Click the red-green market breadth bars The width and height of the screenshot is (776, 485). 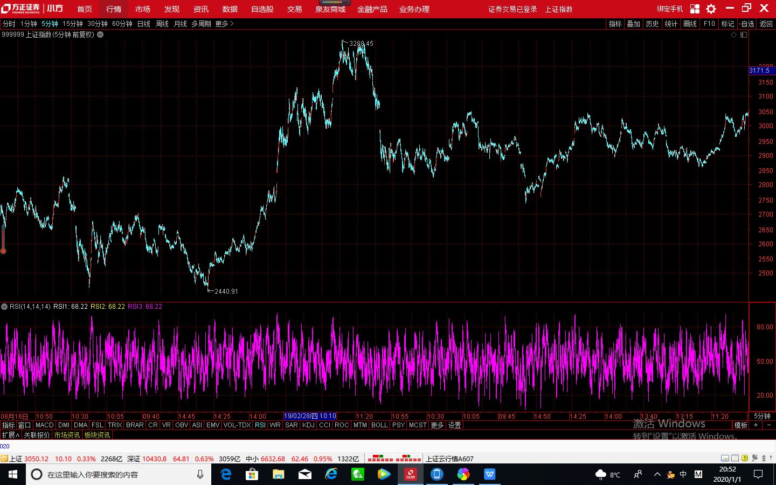point(394,458)
